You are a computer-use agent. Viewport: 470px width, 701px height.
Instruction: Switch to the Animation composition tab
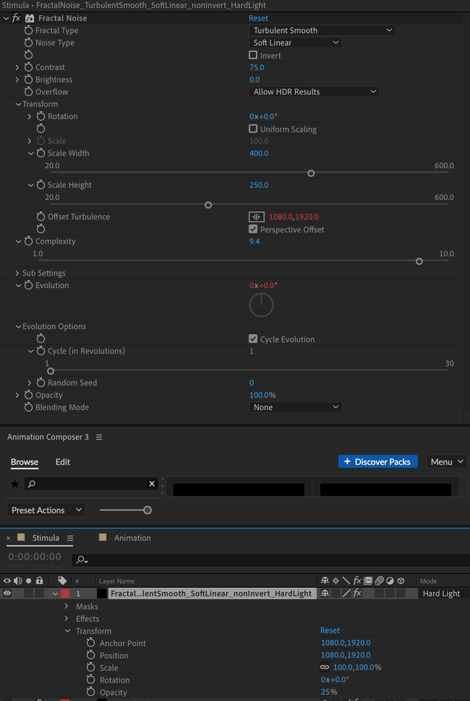[132, 538]
